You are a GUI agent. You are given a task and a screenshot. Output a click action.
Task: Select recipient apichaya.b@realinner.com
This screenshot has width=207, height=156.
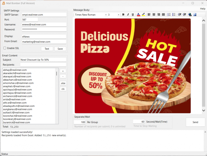[x=17, y=90]
